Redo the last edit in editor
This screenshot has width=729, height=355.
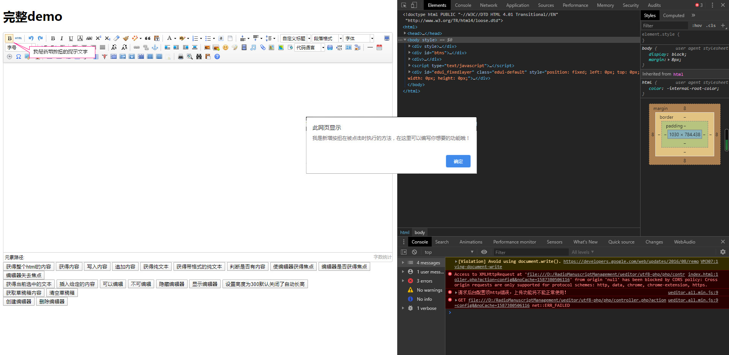[x=40, y=38]
